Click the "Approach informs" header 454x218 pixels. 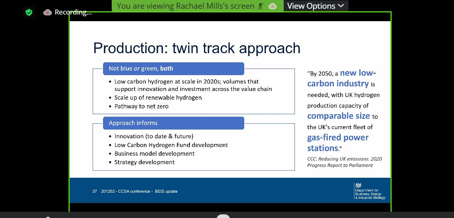(x=174, y=123)
